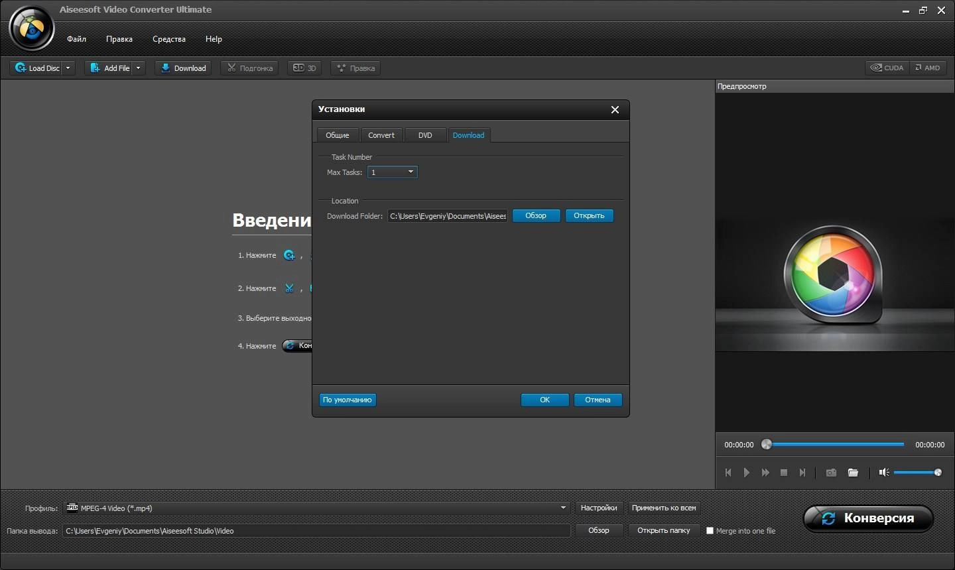Screen dimensions: 955x570
Task: Open the snapshot folder icon
Action: [853, 473]
